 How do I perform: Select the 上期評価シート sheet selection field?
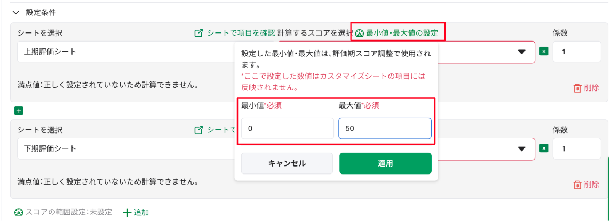pos(126,52)
